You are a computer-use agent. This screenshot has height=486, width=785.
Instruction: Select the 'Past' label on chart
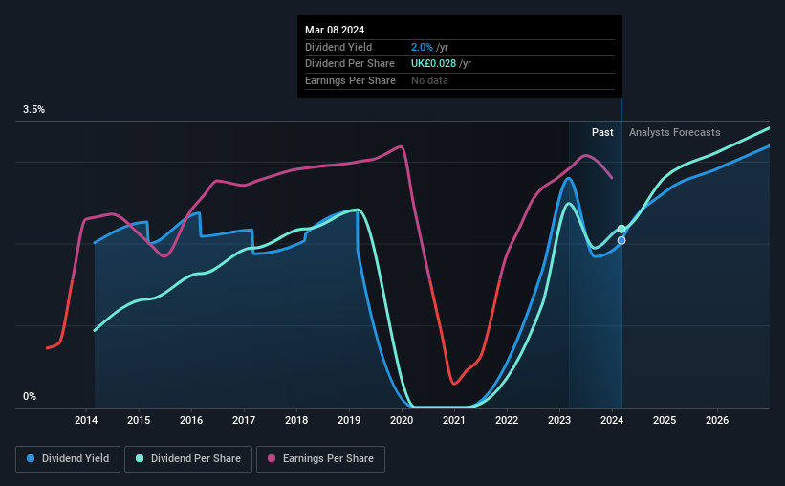click(602, 132)
